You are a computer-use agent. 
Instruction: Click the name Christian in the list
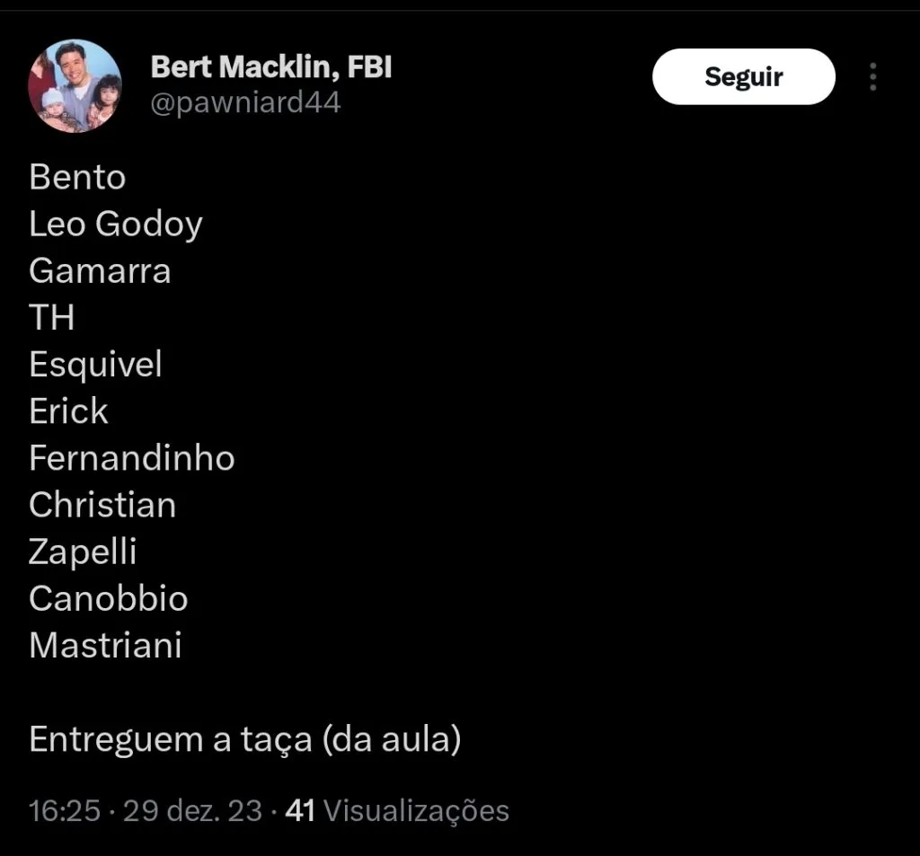click(x=102, y=505)
